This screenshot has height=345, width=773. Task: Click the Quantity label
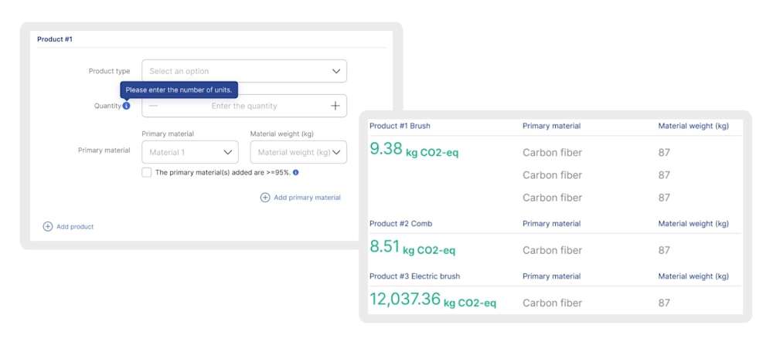click(x=107, y=106)
